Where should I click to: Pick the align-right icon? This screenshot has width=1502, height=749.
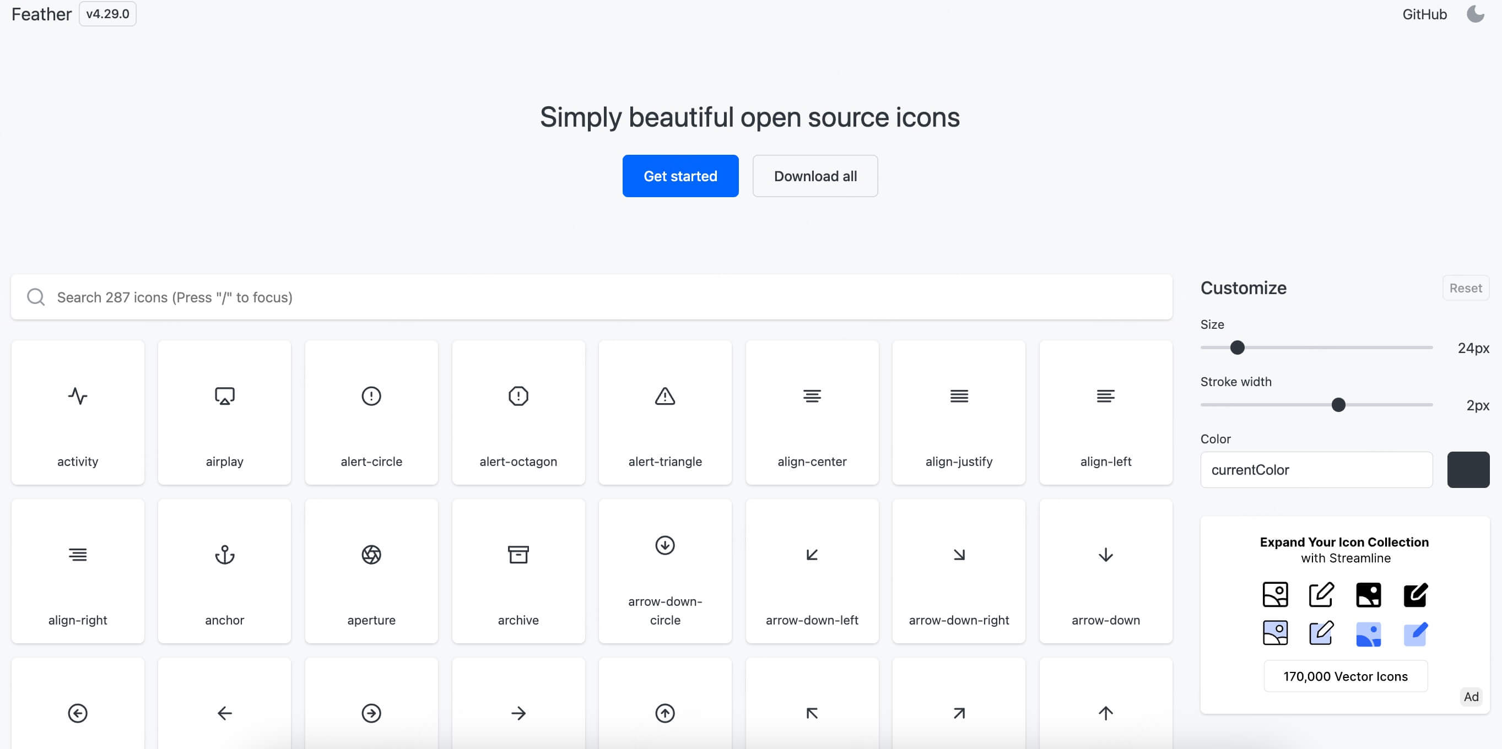tap(78, 571)
